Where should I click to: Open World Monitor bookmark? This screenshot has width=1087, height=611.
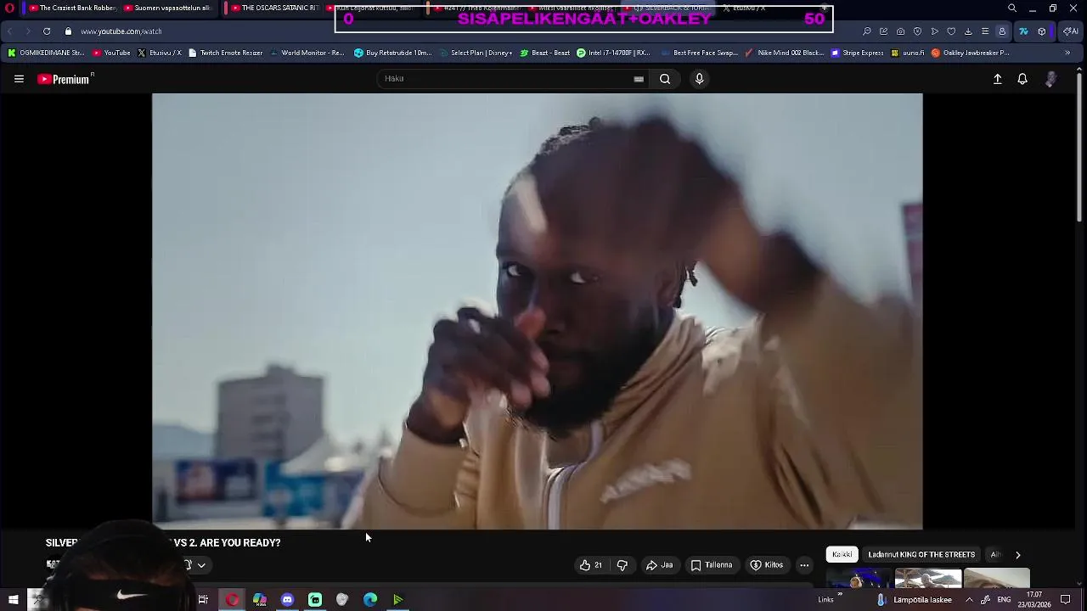pyautogui.click(x=307, y=53)
